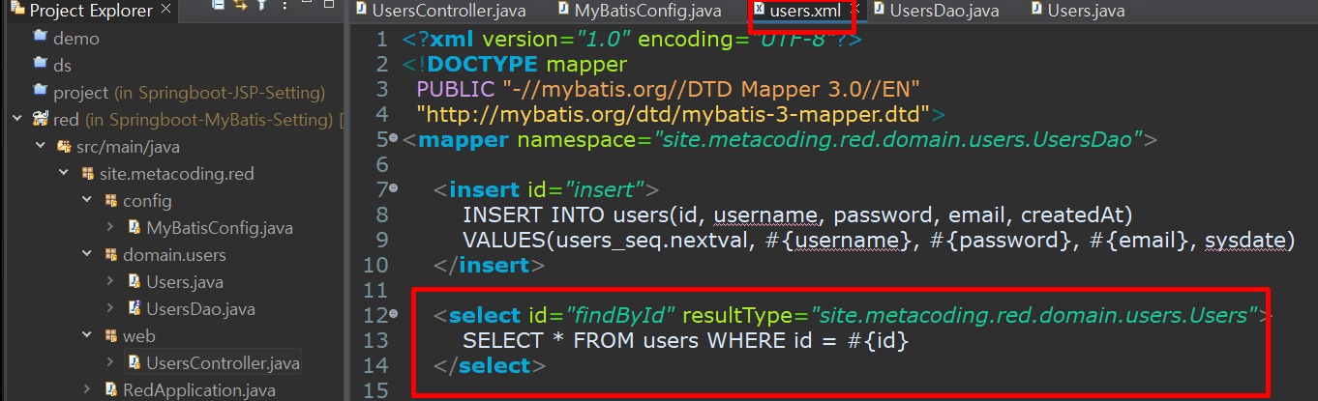Click line number 13 in the gutter

tap(374, 341)
